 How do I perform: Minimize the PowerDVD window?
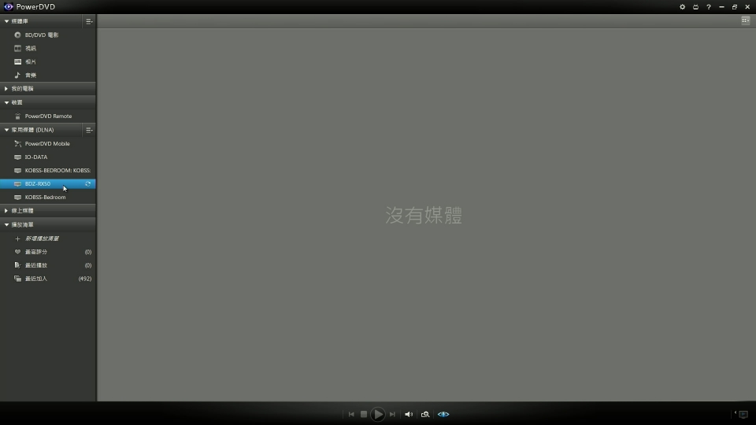(722, 7)
